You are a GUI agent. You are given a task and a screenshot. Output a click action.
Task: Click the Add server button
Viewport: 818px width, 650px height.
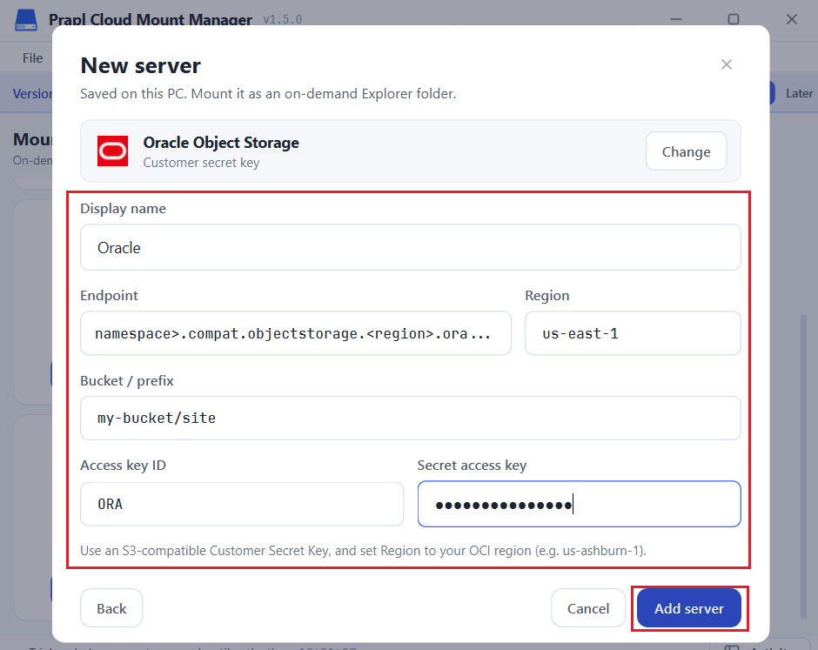689,608
